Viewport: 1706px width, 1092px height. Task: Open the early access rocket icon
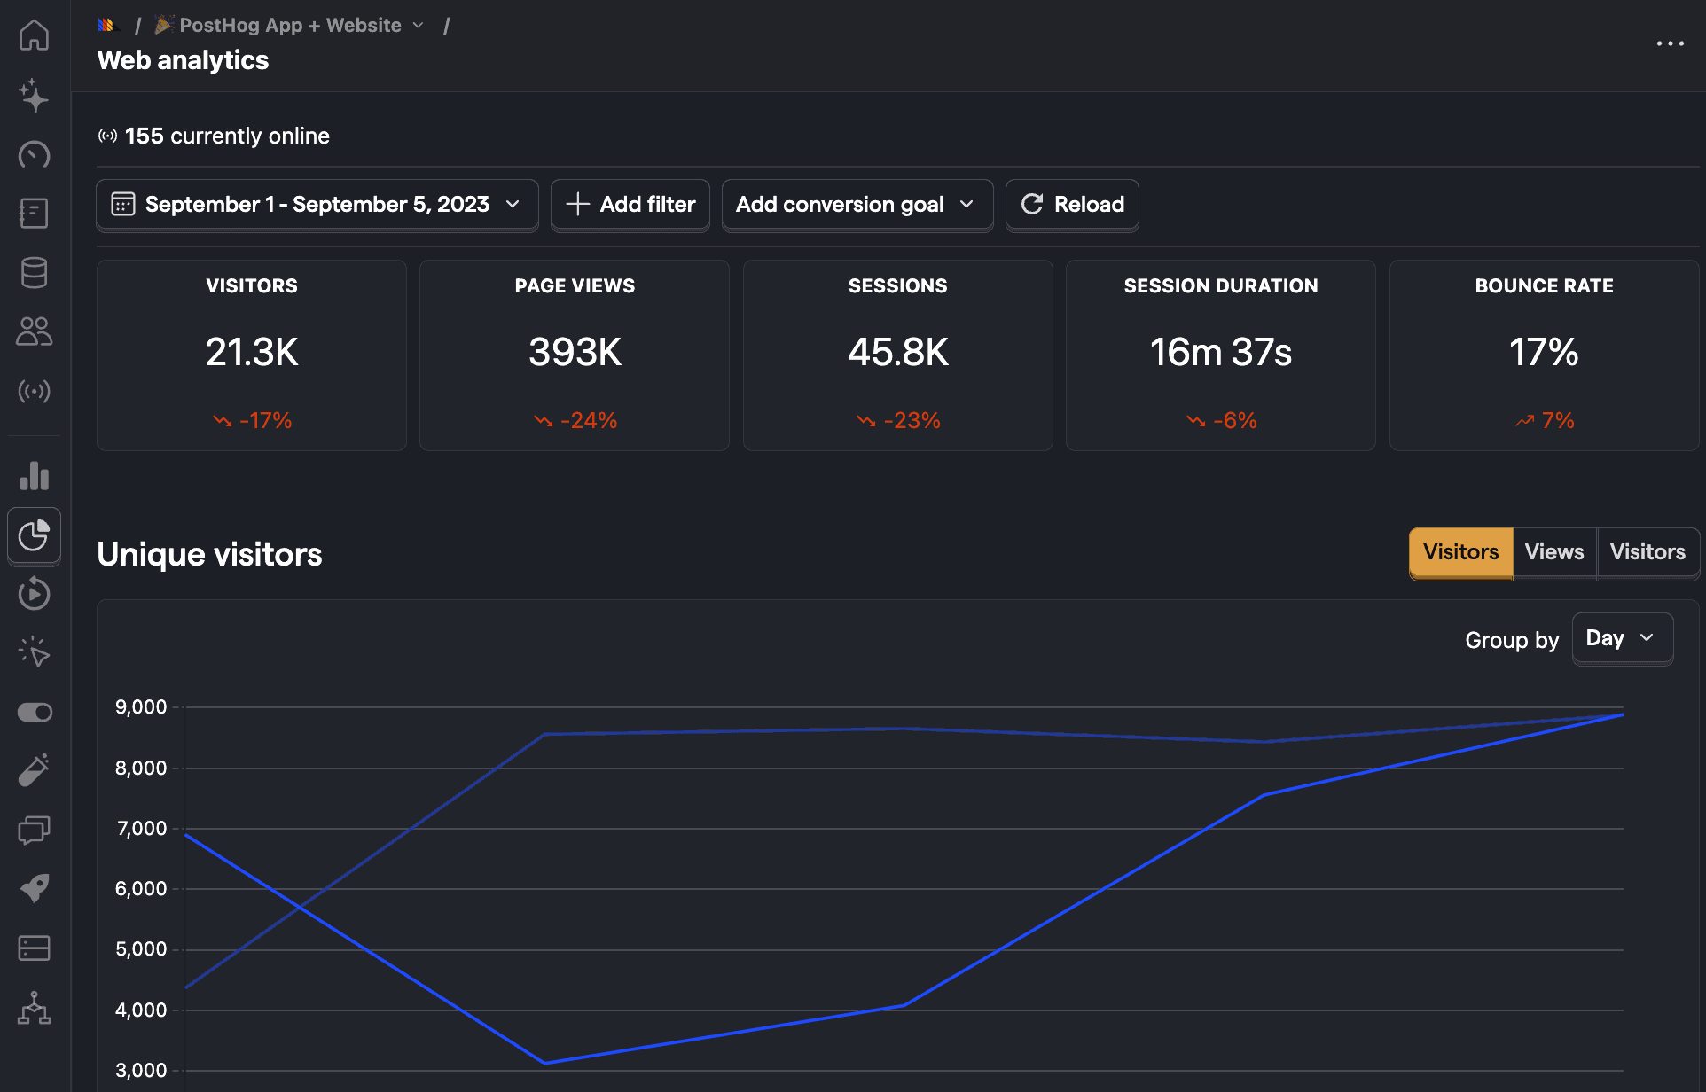(35, 888)
